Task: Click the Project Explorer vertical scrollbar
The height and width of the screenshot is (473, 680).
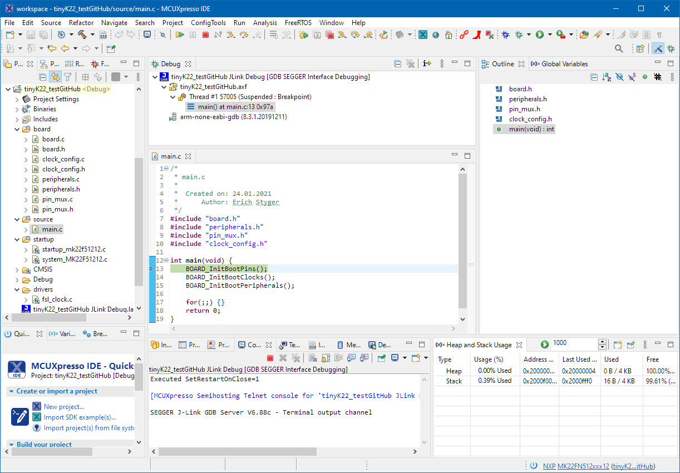Action: [139, 223]
